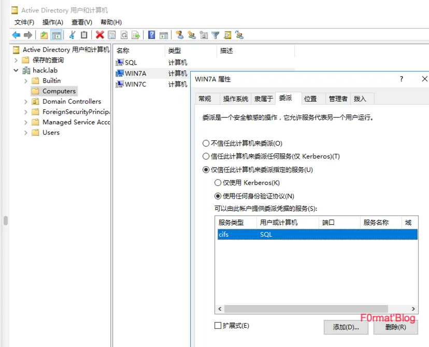Image resolution: width=429 pixels, height=347 pixels.
Task: Expand the Builtin tree node
Action: coord(26,81)
